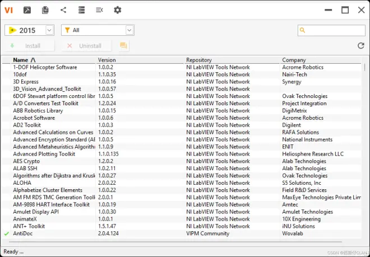The height and width of the screenshot is (257, 370).
Task: Click the horizontal scrollbar at bottom
Action: (x=175, y=242)
